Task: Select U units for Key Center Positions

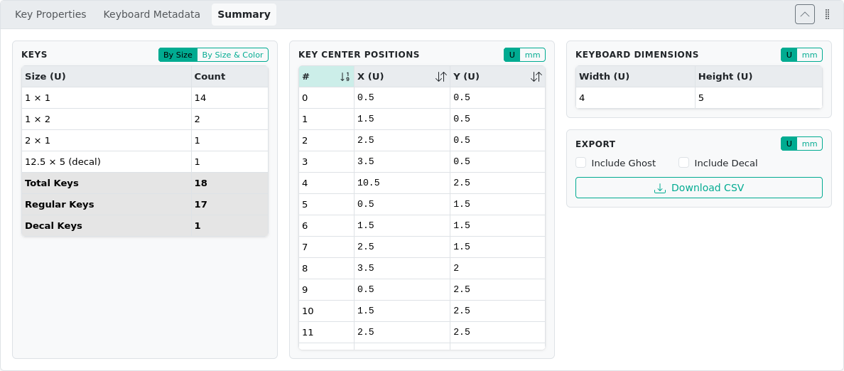Action: (512, 55)
